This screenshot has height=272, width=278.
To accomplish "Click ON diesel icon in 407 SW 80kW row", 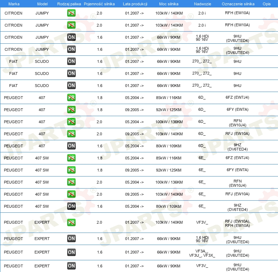I will click(x=71, y=206).
